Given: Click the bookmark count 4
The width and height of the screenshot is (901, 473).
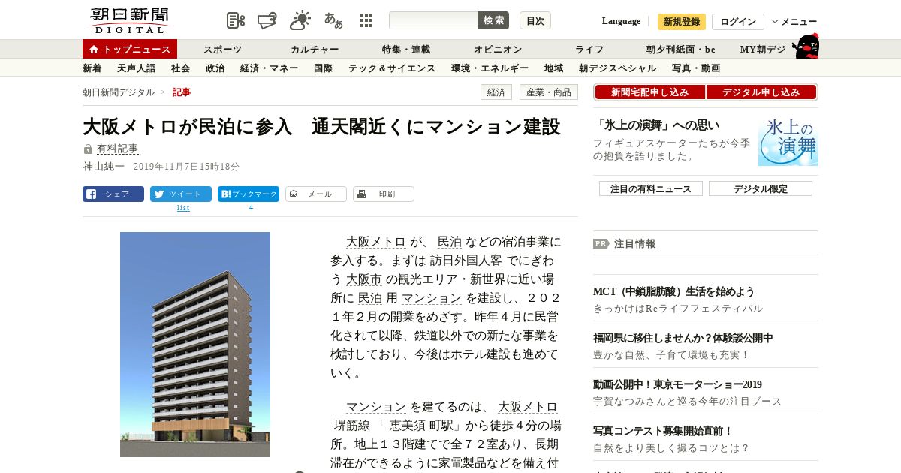Looking at the screenshot, I should coord(251,207).
